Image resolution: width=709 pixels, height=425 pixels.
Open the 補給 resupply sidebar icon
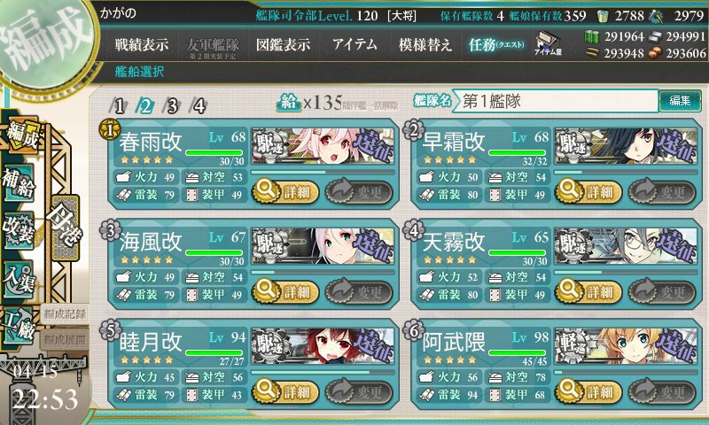pos(19,182)
